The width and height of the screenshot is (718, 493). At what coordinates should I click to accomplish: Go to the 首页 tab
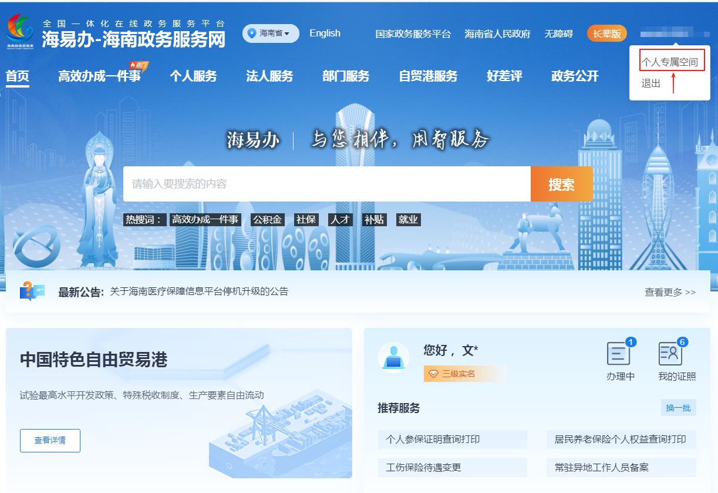(18, 76)
